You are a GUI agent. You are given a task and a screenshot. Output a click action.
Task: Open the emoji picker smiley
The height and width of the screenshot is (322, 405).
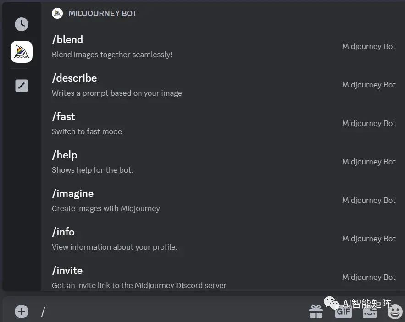395,311
